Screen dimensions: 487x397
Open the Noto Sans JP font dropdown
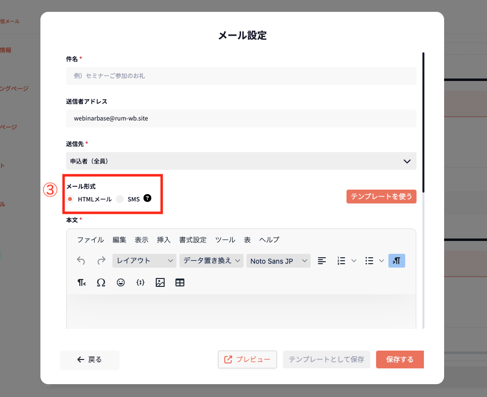[278, 261]
